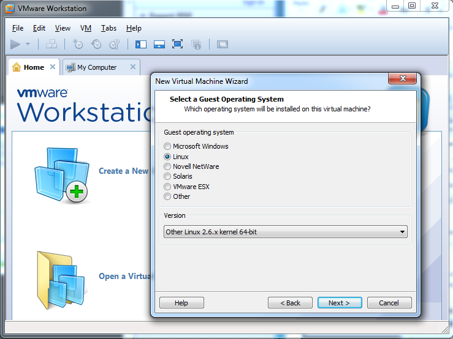Click the Next > button
The image size is (453, 339).
[x=340, y=303]
